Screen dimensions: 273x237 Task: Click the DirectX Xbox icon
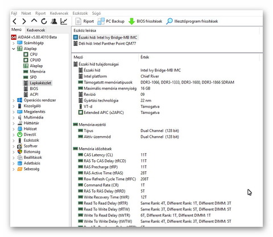20,134
